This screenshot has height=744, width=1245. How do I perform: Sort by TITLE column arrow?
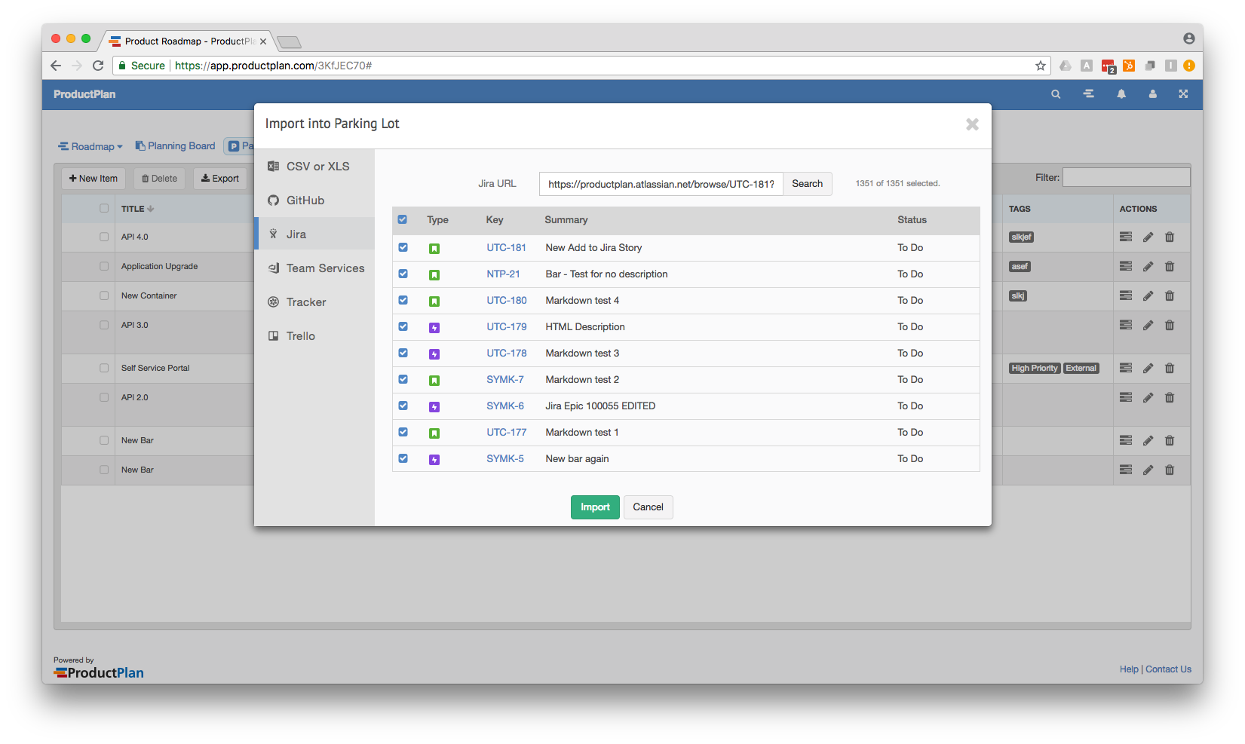point(151,209)
